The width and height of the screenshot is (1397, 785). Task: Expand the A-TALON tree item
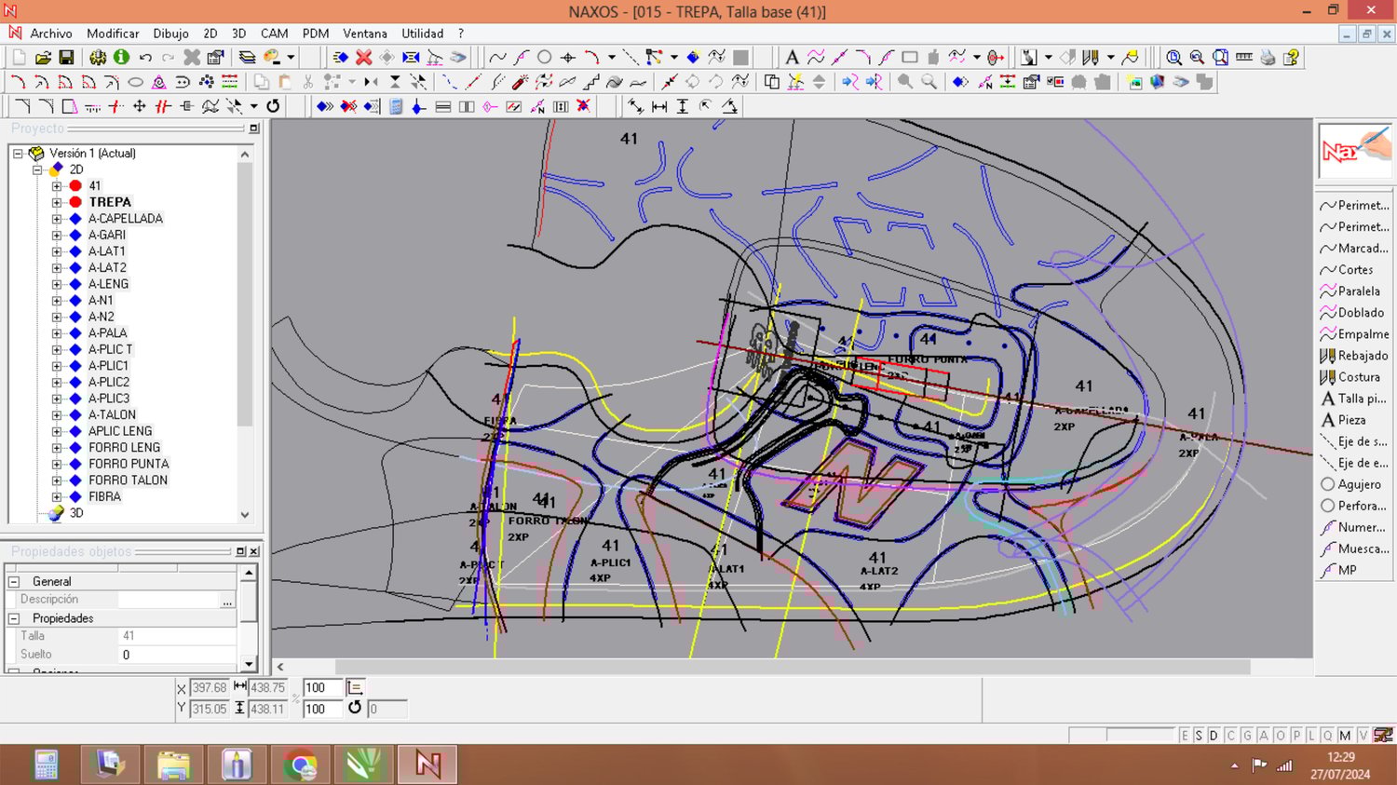tap(57, 415)
